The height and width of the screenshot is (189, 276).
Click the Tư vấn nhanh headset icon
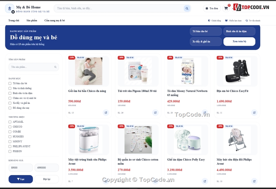coord(247,20)
